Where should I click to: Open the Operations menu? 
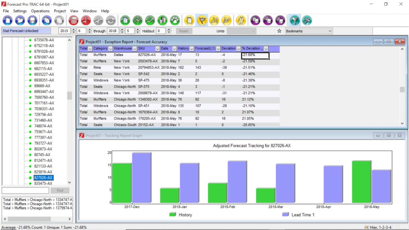point(40,11)
